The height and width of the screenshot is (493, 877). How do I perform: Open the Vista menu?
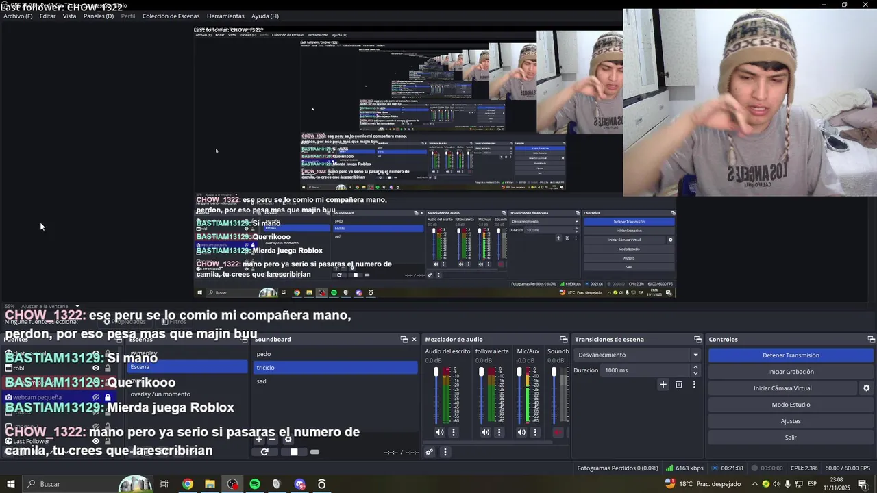[x=69, y=16]
